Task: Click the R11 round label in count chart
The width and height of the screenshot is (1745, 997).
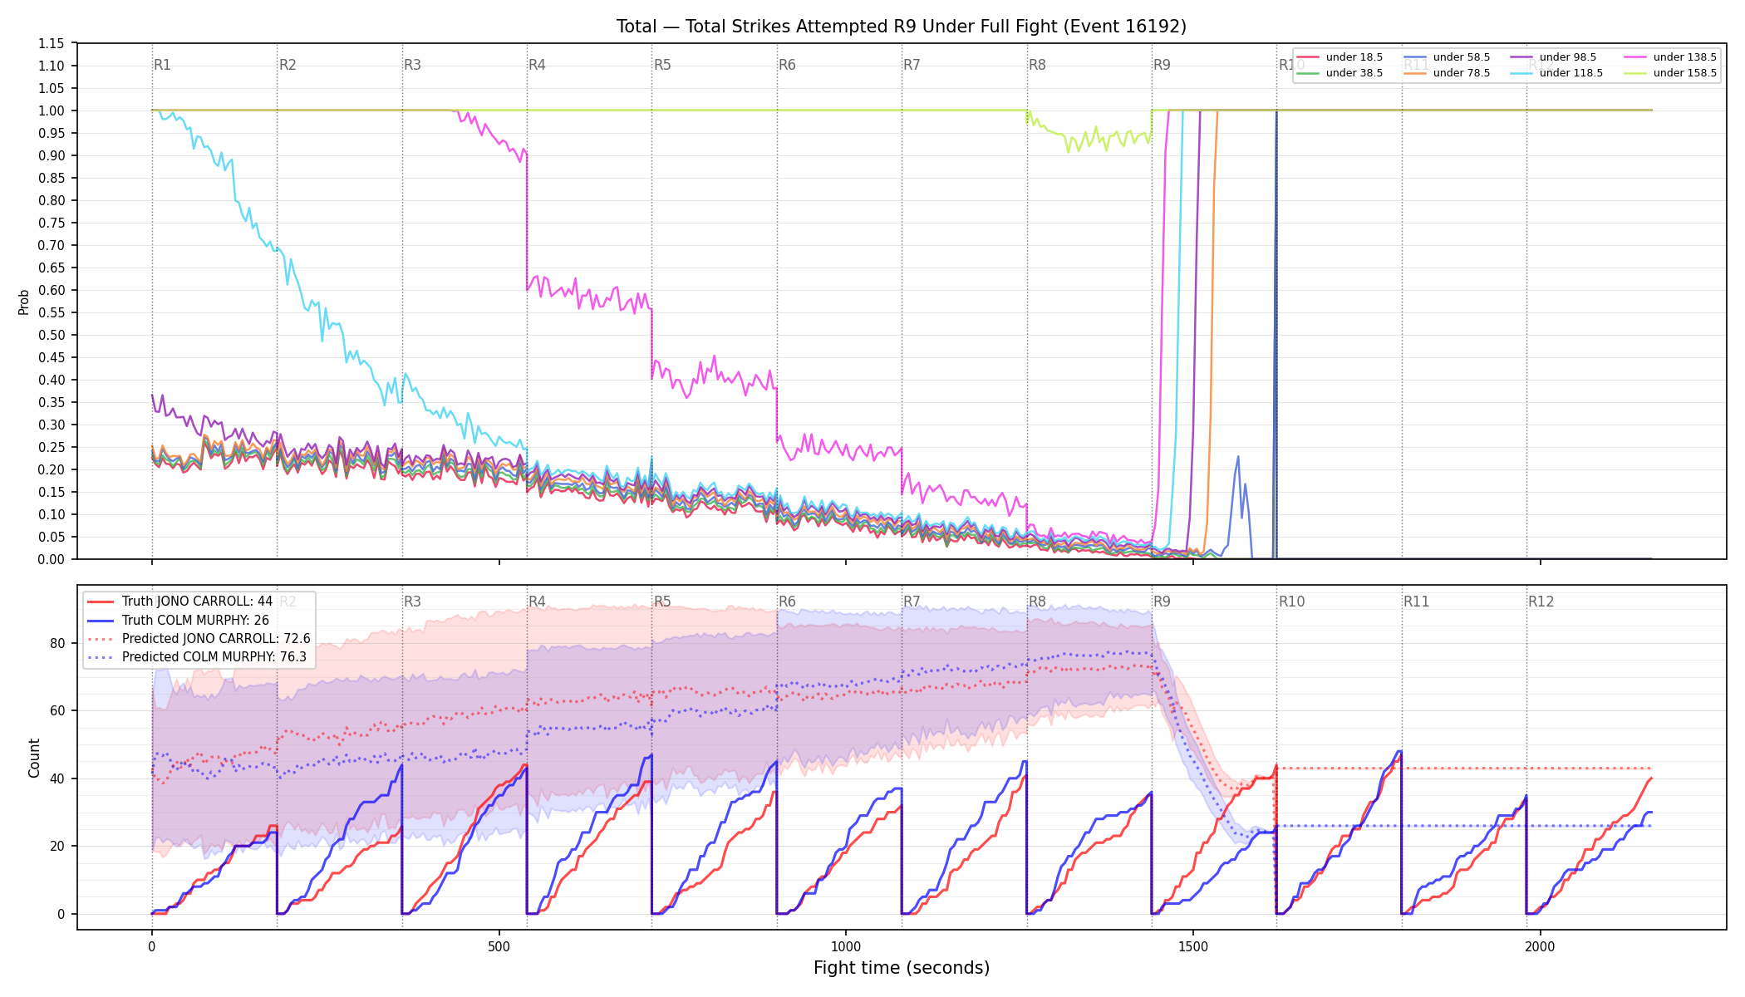Action: 1416,602
